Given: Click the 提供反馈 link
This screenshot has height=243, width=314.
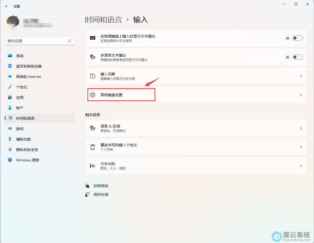Looking at the screenshot, I should point(101,195).
